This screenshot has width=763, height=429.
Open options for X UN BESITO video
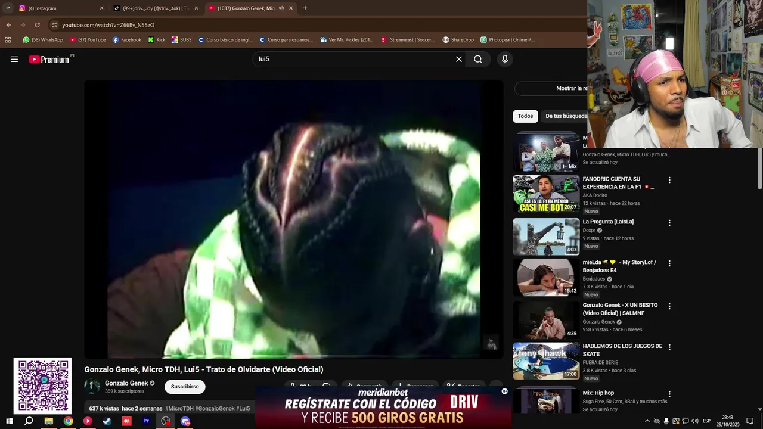click(669, 306)
